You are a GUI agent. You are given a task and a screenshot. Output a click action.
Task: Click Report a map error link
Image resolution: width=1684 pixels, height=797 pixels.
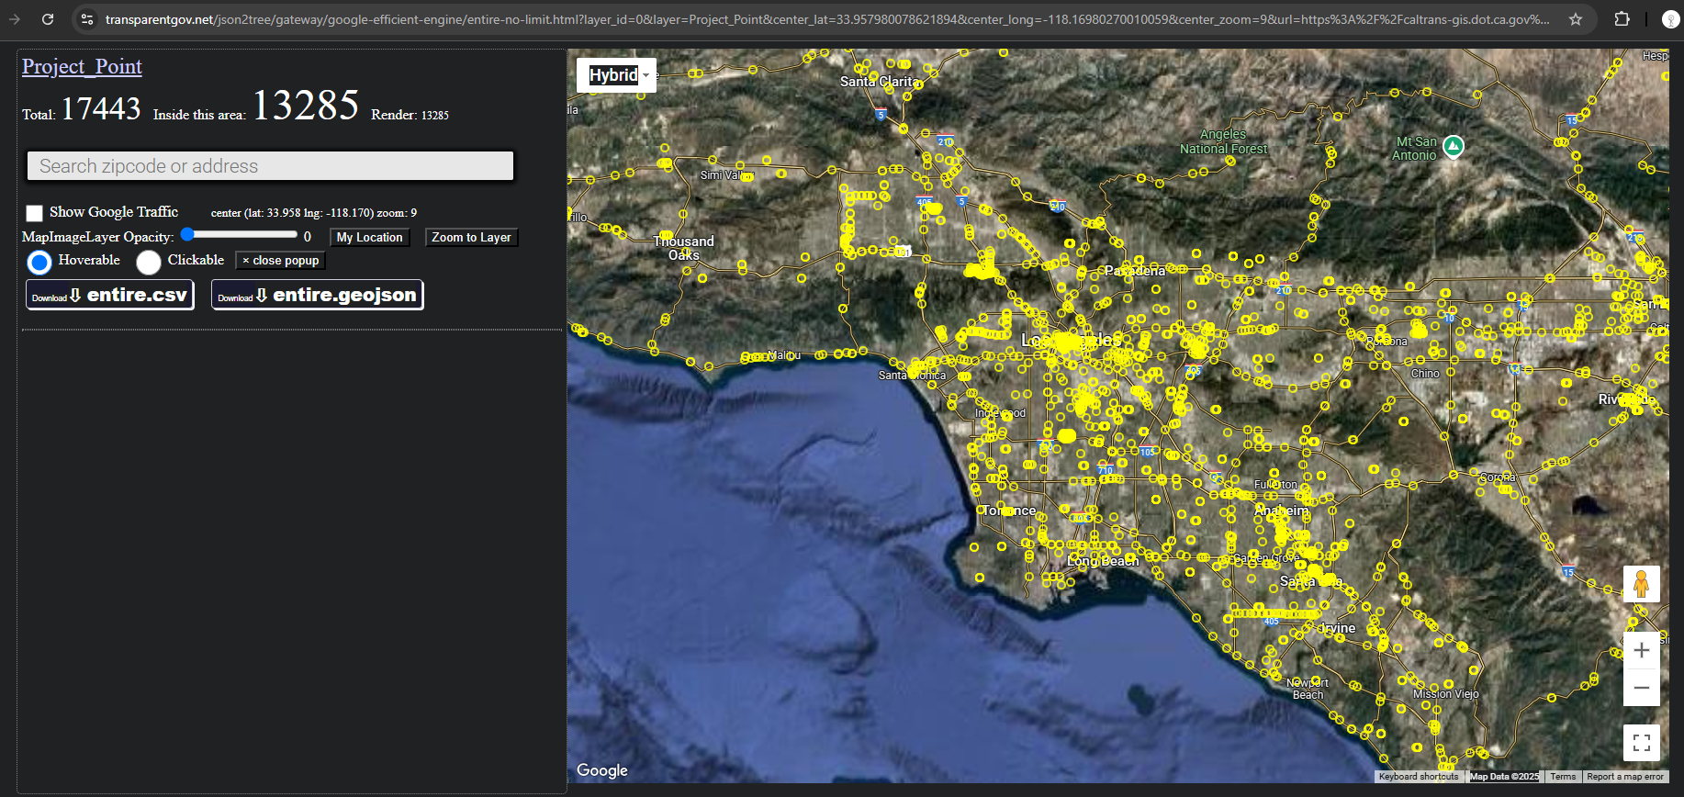tap(1625, 777)
